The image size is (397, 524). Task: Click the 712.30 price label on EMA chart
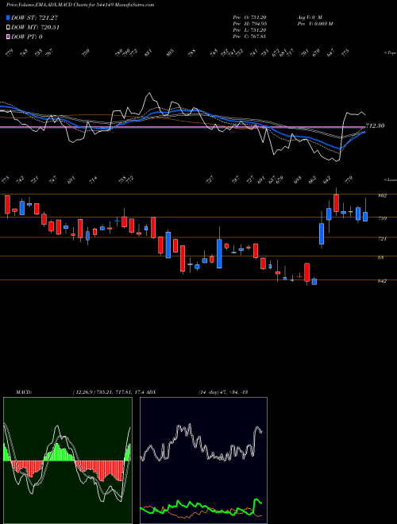coord(375,125)
